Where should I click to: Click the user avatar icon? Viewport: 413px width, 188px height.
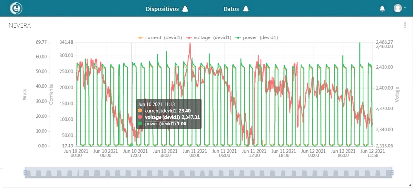[398, 8]
